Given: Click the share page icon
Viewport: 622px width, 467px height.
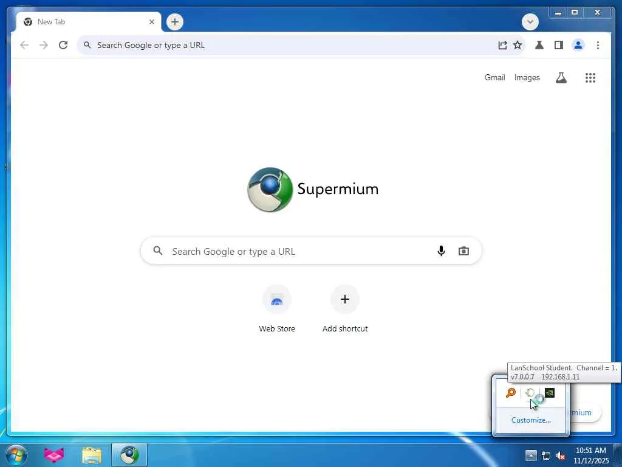Looking at the screenshot, I should (x=502, y=45).
